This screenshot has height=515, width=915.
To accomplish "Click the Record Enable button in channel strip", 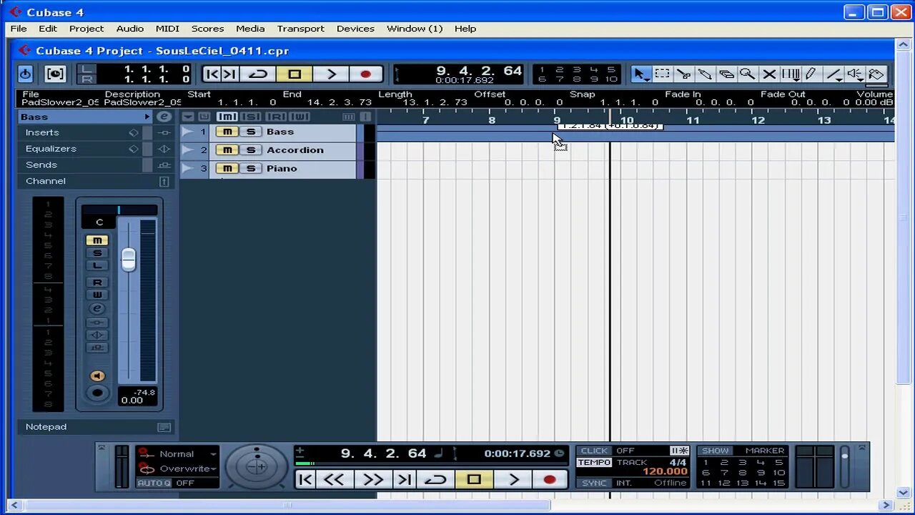I will [97, 393].
